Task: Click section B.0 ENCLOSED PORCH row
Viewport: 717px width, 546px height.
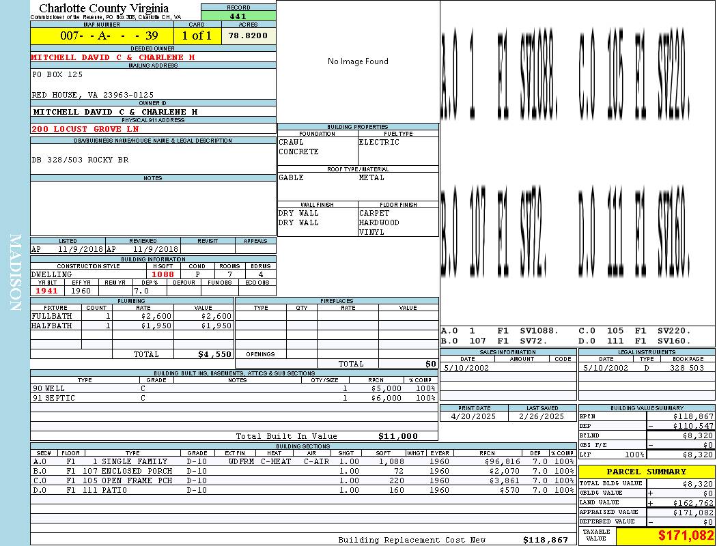Action: tap(304, 471)
